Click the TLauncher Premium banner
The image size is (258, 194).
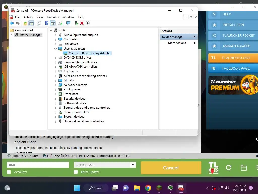pos(233,85)
